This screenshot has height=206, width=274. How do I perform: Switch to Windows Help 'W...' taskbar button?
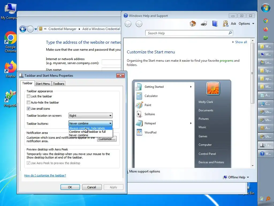[x=266, y=154]
